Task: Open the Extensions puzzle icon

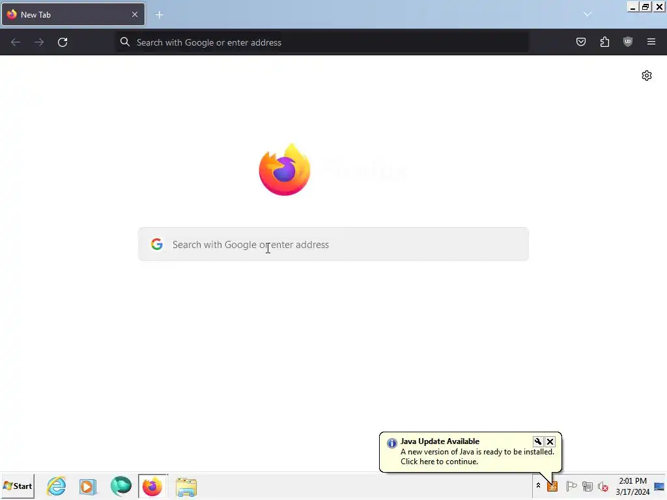Action: [x=604, y=42]
